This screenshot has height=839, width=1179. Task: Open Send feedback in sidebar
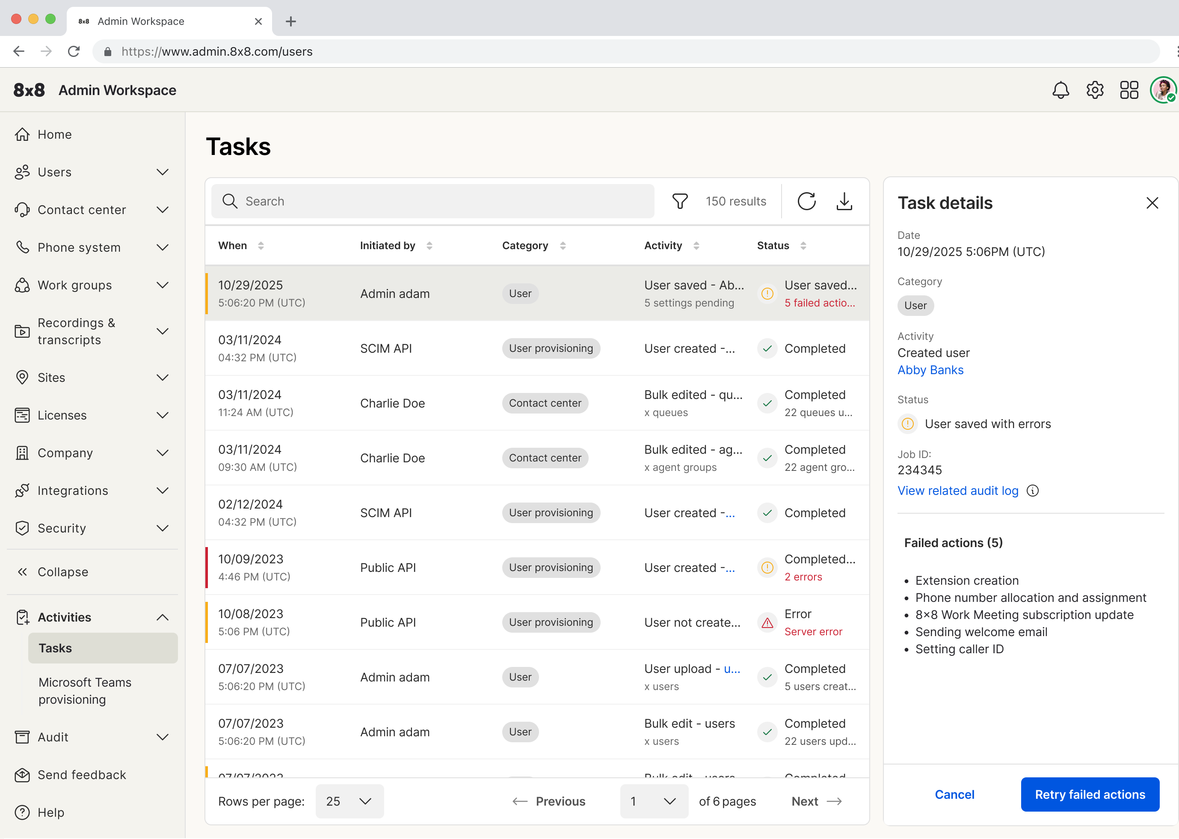tap(93, 774)
